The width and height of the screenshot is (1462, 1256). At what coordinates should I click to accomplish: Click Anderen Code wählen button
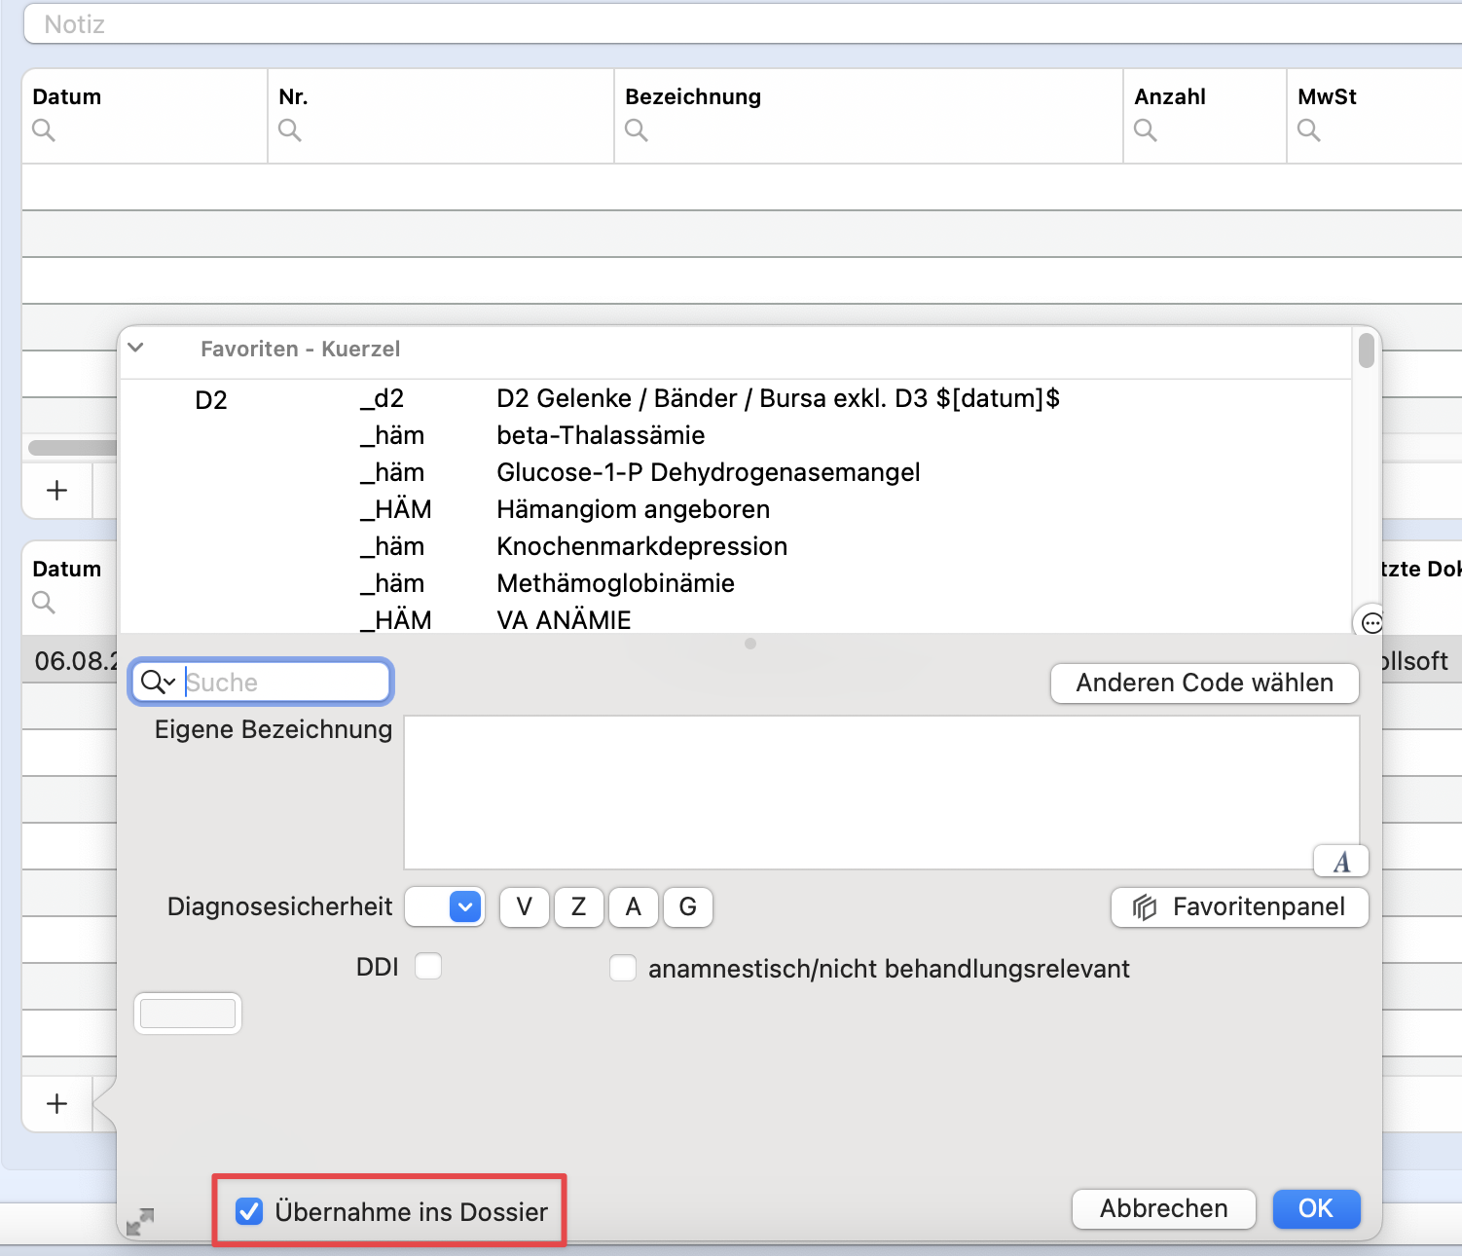[x=1204, y=683]
